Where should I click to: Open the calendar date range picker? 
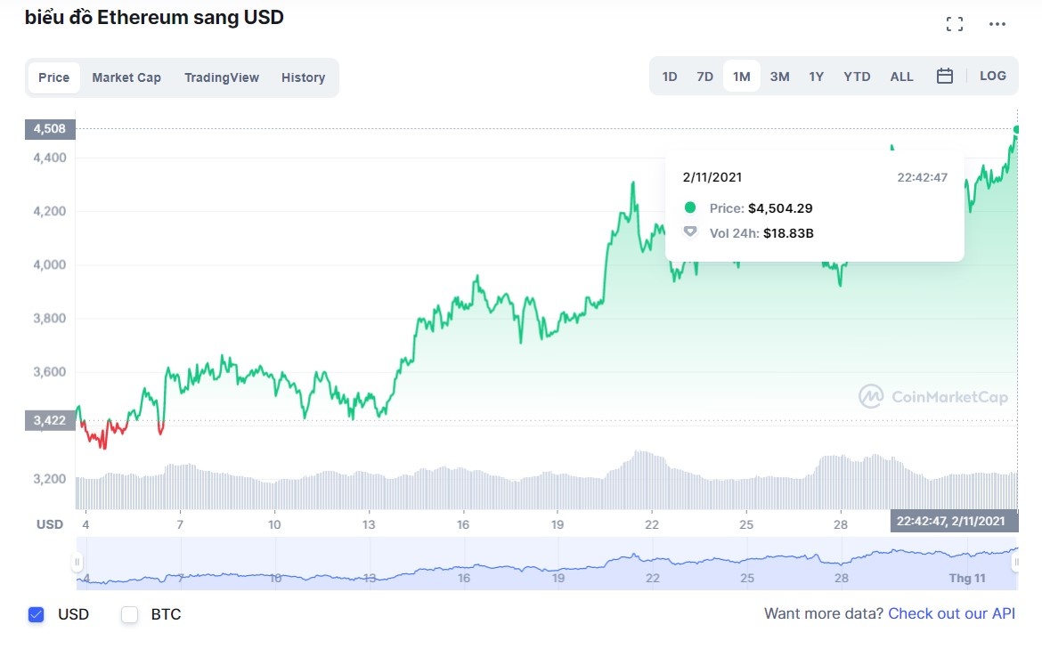945,76
